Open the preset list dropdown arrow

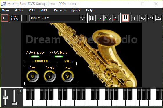click(83, 19)
